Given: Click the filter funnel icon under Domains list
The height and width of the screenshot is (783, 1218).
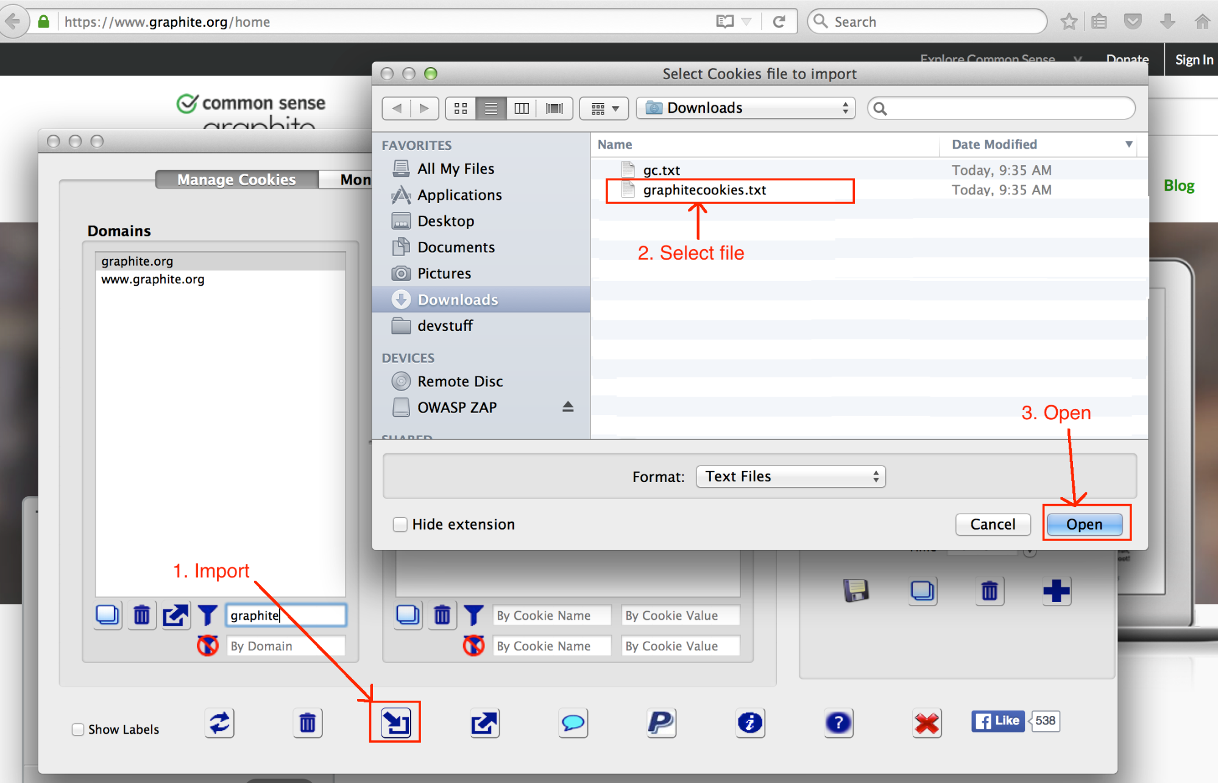Looking at the screenshot, I should 208,615.
